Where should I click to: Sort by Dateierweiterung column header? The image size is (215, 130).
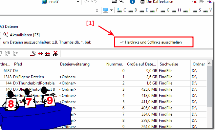pos(75,64)
